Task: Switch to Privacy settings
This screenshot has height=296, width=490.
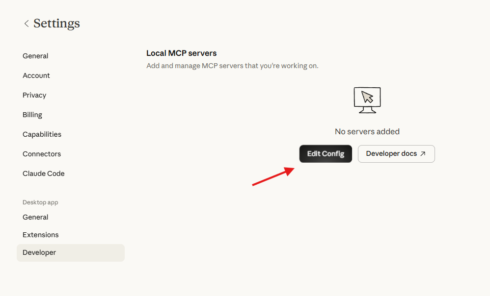Action: (x=34, y=95)
